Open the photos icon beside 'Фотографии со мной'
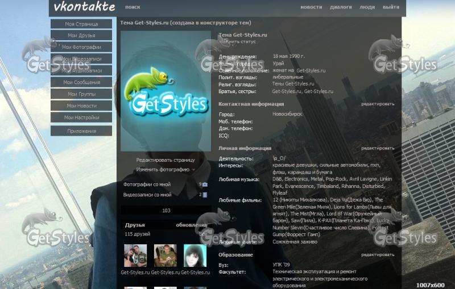 point(205,185)
